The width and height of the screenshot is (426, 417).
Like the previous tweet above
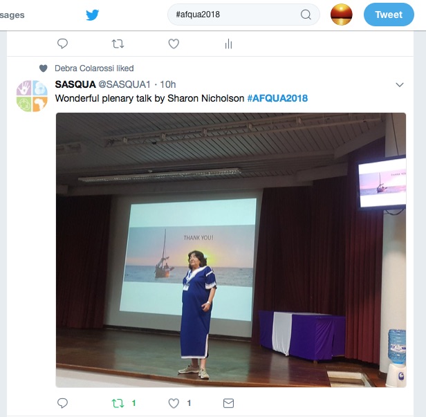(174, 44)
